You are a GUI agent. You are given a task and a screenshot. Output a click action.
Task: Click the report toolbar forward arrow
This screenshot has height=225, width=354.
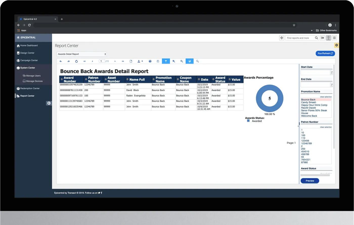69,61
